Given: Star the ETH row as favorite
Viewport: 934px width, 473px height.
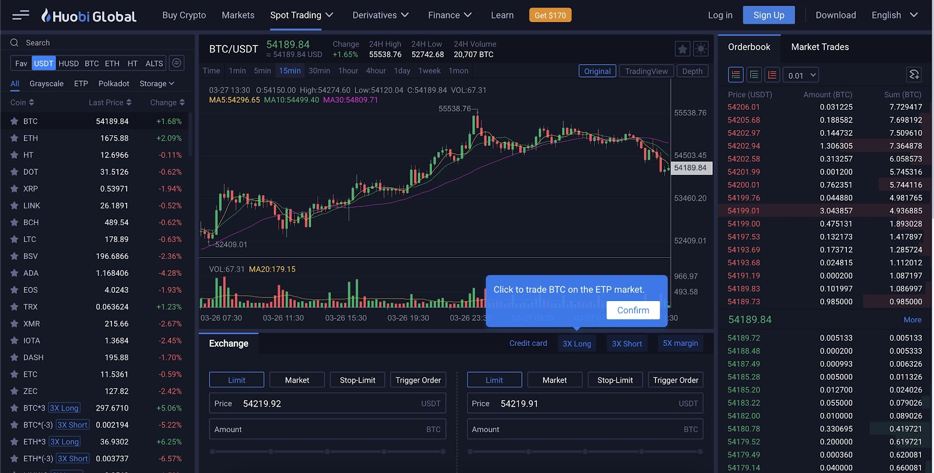Looking at the screenshot, I should pos(14,138).
